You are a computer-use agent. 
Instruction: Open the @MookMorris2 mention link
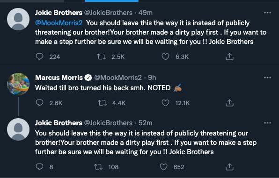click(x=59, y=23)
